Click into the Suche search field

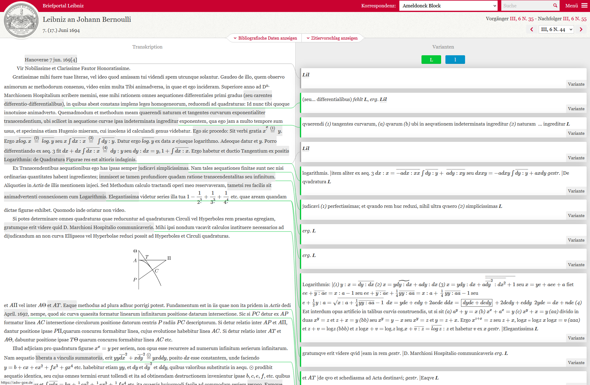[526, 6]
